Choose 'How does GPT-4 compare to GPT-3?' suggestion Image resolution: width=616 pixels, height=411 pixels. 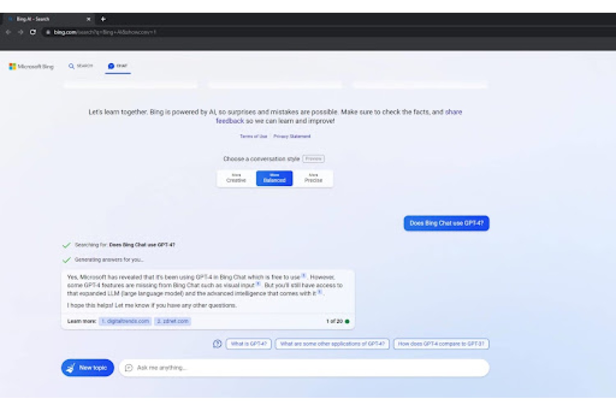(441, 344)
